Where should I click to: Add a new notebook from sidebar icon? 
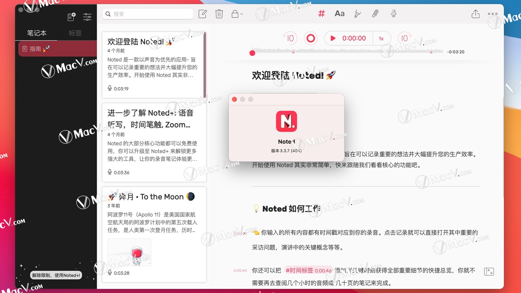71,17
